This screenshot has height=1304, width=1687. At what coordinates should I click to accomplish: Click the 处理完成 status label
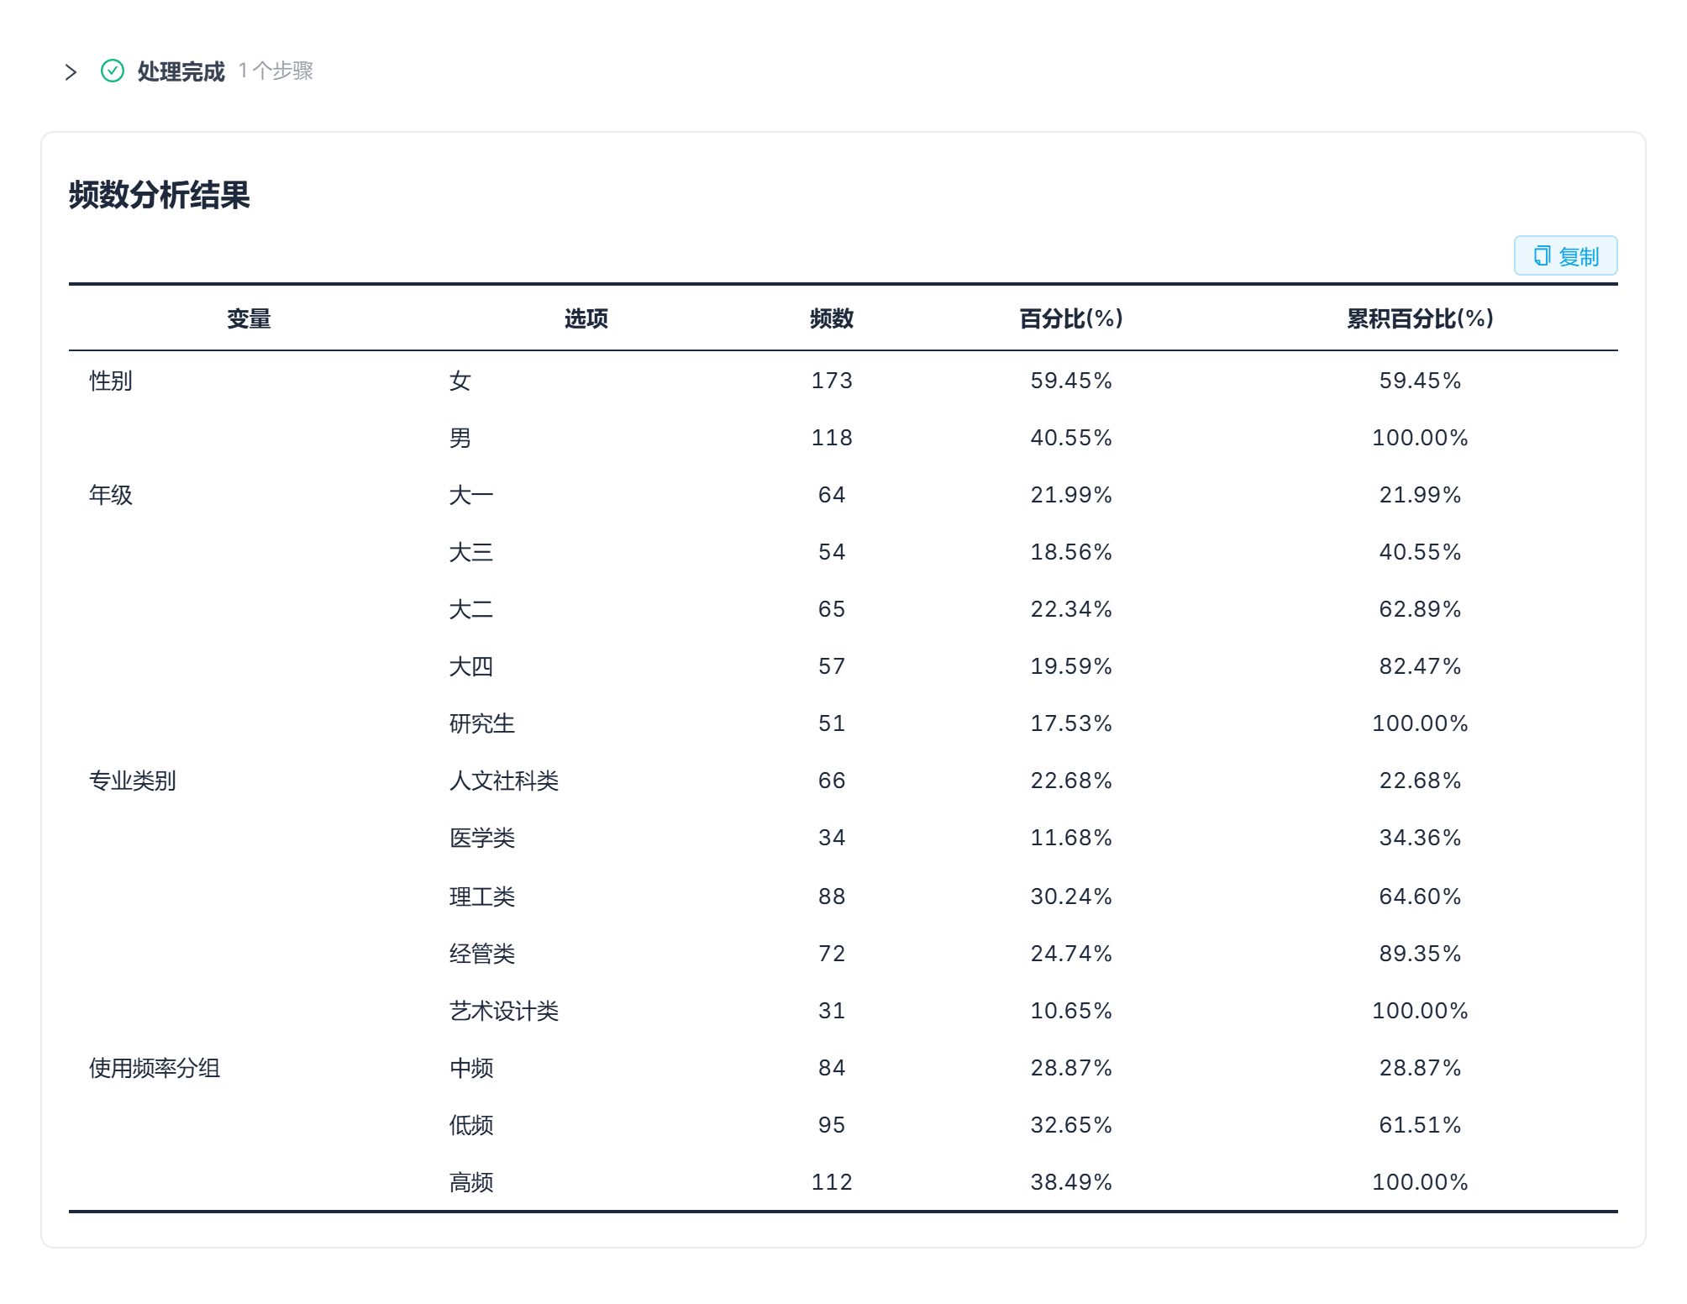181,71
